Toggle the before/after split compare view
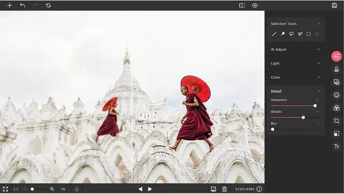344x194 pixels. pyautogui.click(x=242, y=5)
